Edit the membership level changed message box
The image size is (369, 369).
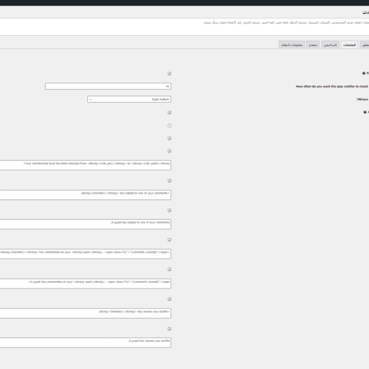click(85, 165)
